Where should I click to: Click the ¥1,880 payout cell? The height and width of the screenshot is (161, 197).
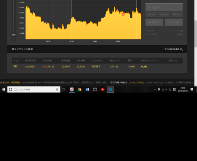[x=144, y=67]
